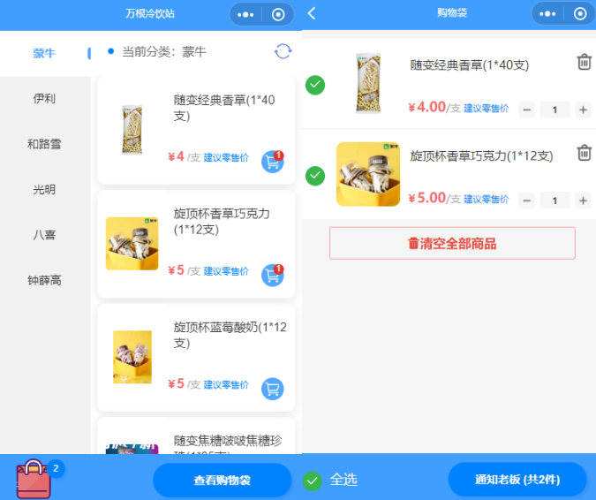
Task: Decrease quantity of 随变经典香草 in bag
Action: pos(527,110)
